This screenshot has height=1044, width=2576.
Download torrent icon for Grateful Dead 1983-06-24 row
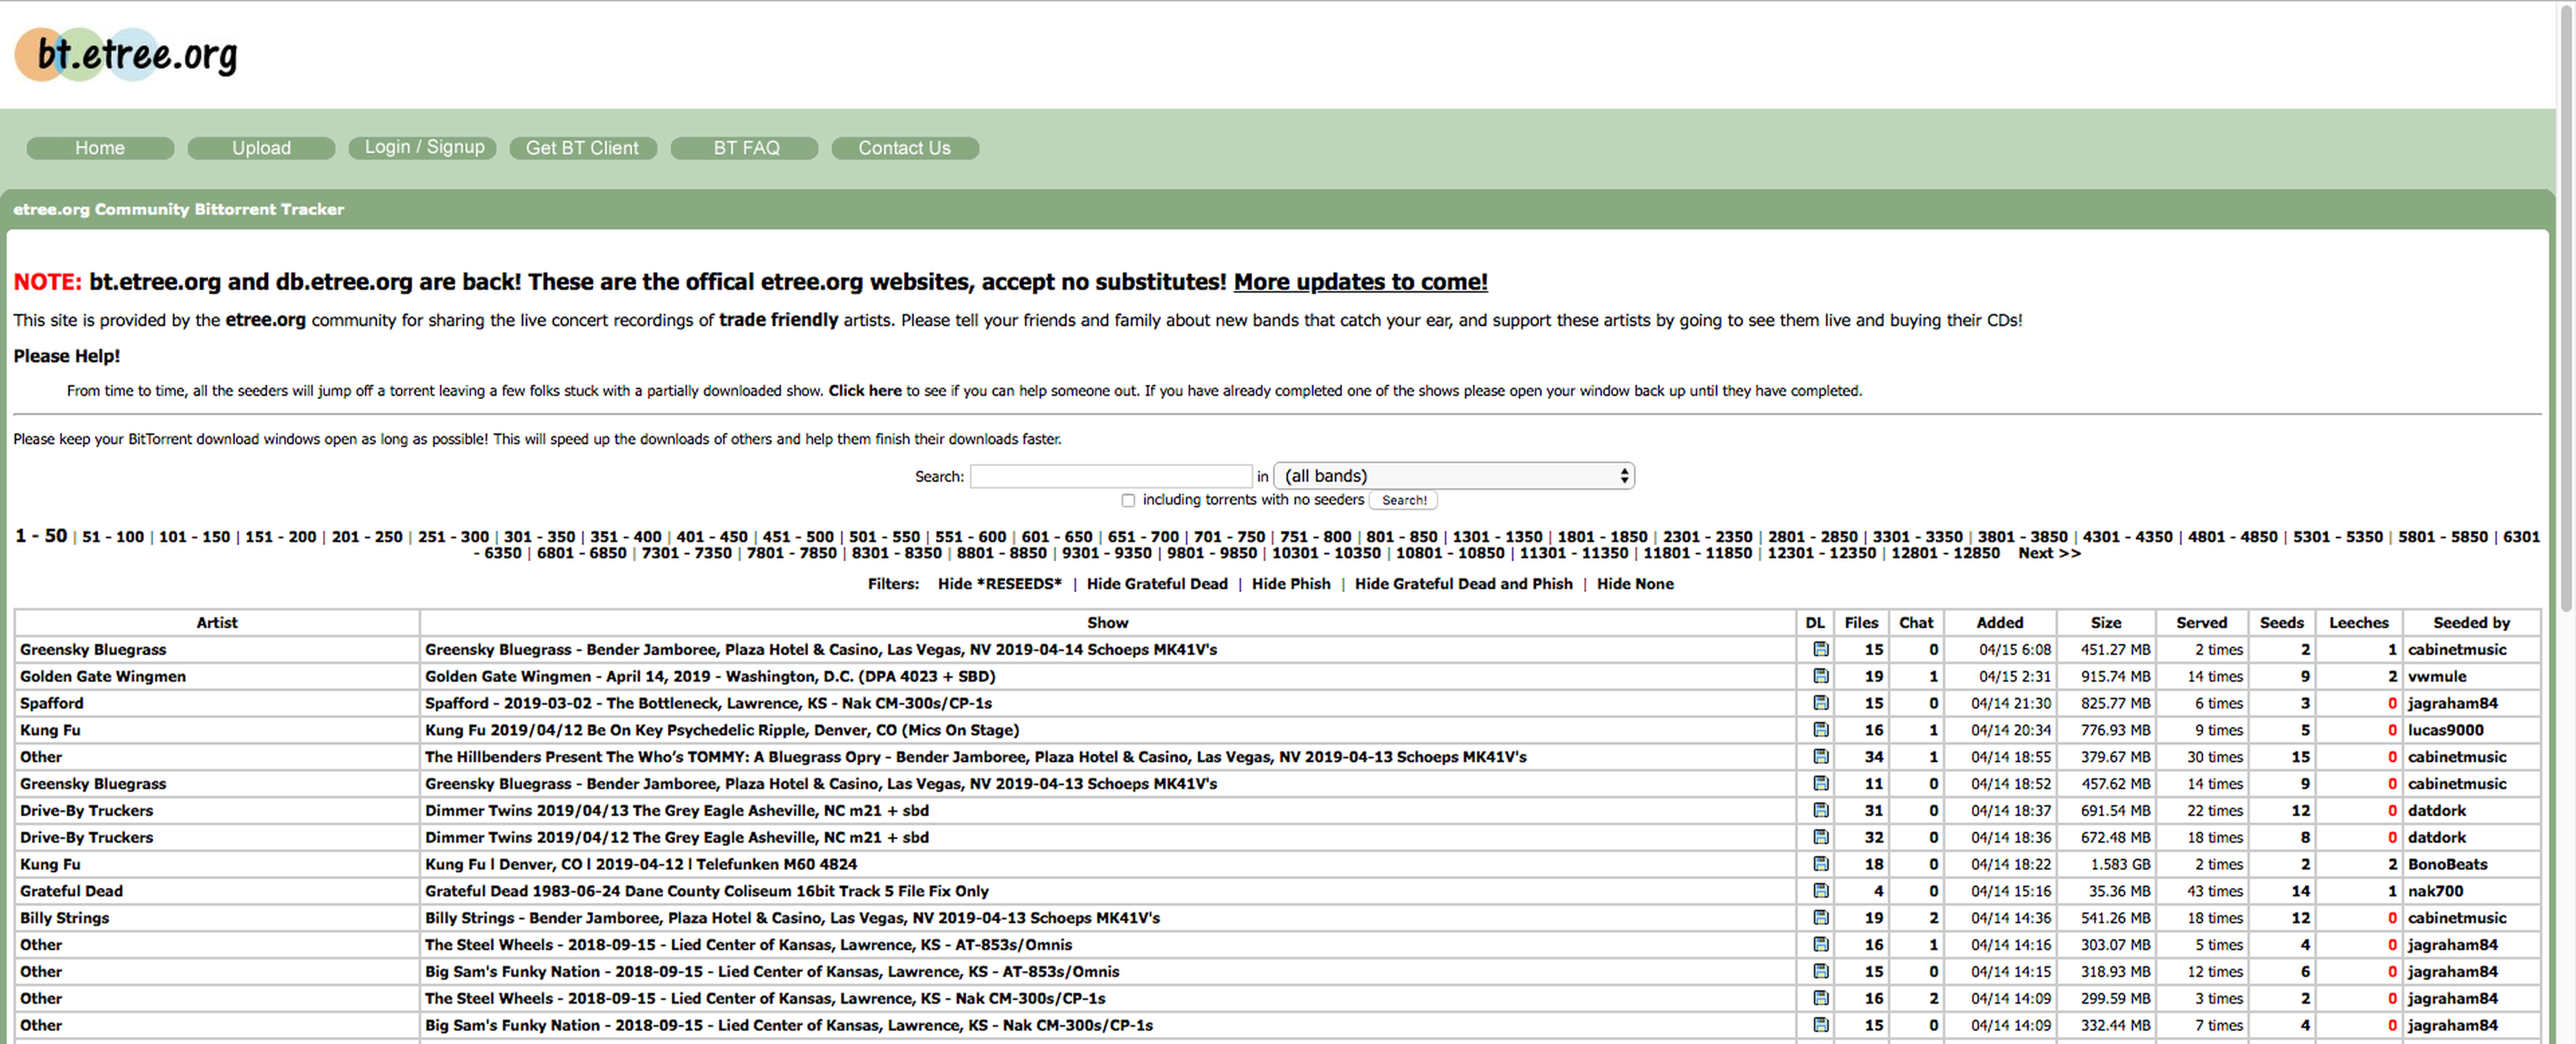tap(1820, 891)
